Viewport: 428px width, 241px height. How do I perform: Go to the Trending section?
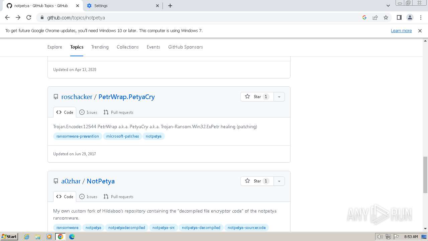click(100, 47)
